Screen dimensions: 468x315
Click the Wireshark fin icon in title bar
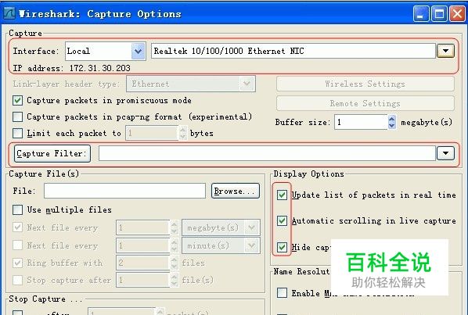(x=9, y=13)
